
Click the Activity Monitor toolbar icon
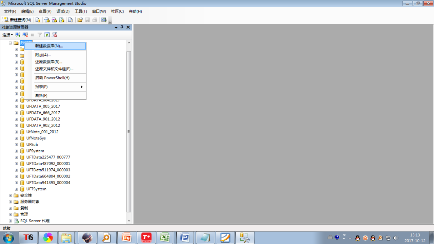coord(104,20)
